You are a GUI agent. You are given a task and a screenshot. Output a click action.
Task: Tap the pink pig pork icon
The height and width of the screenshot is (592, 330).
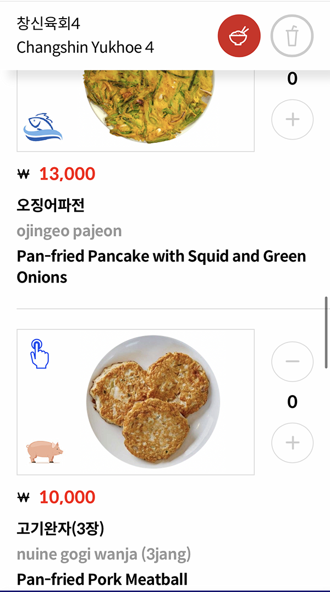click(45, 451)
